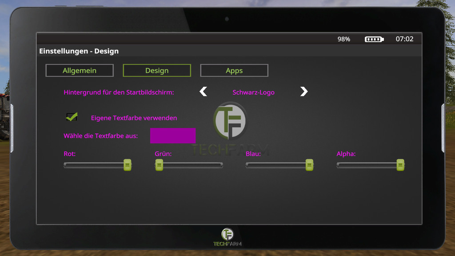Click the 98% battery percentage indicator

click(x=343, y=39)
